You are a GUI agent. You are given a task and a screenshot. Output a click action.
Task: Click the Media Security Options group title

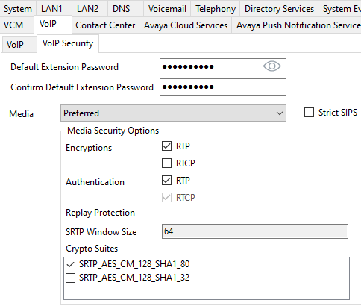click(113, 131)
